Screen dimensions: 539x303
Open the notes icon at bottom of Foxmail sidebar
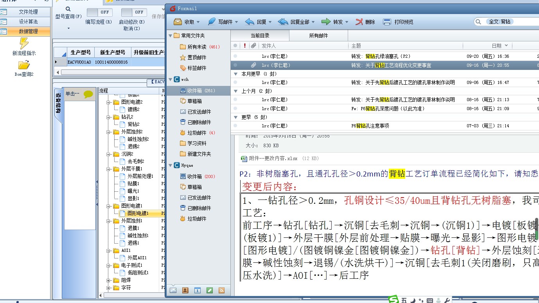click(210, 291)
